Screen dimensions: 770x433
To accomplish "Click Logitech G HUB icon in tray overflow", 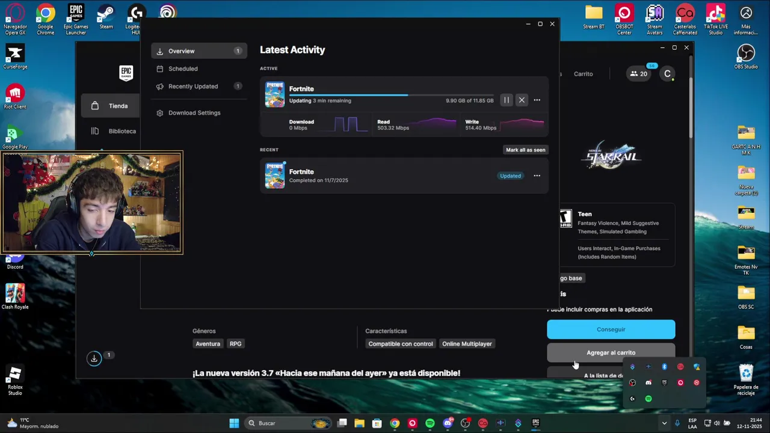I will 632,399.
